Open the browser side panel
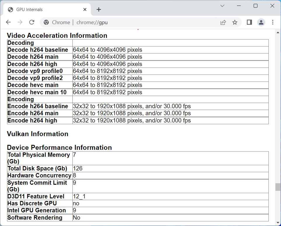Screen dimensions: 281x226 (x=249, y=22)
